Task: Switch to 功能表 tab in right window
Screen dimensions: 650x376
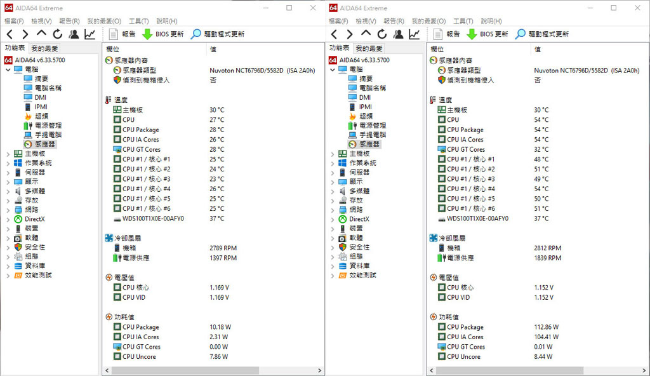Action: click(339, 48)
